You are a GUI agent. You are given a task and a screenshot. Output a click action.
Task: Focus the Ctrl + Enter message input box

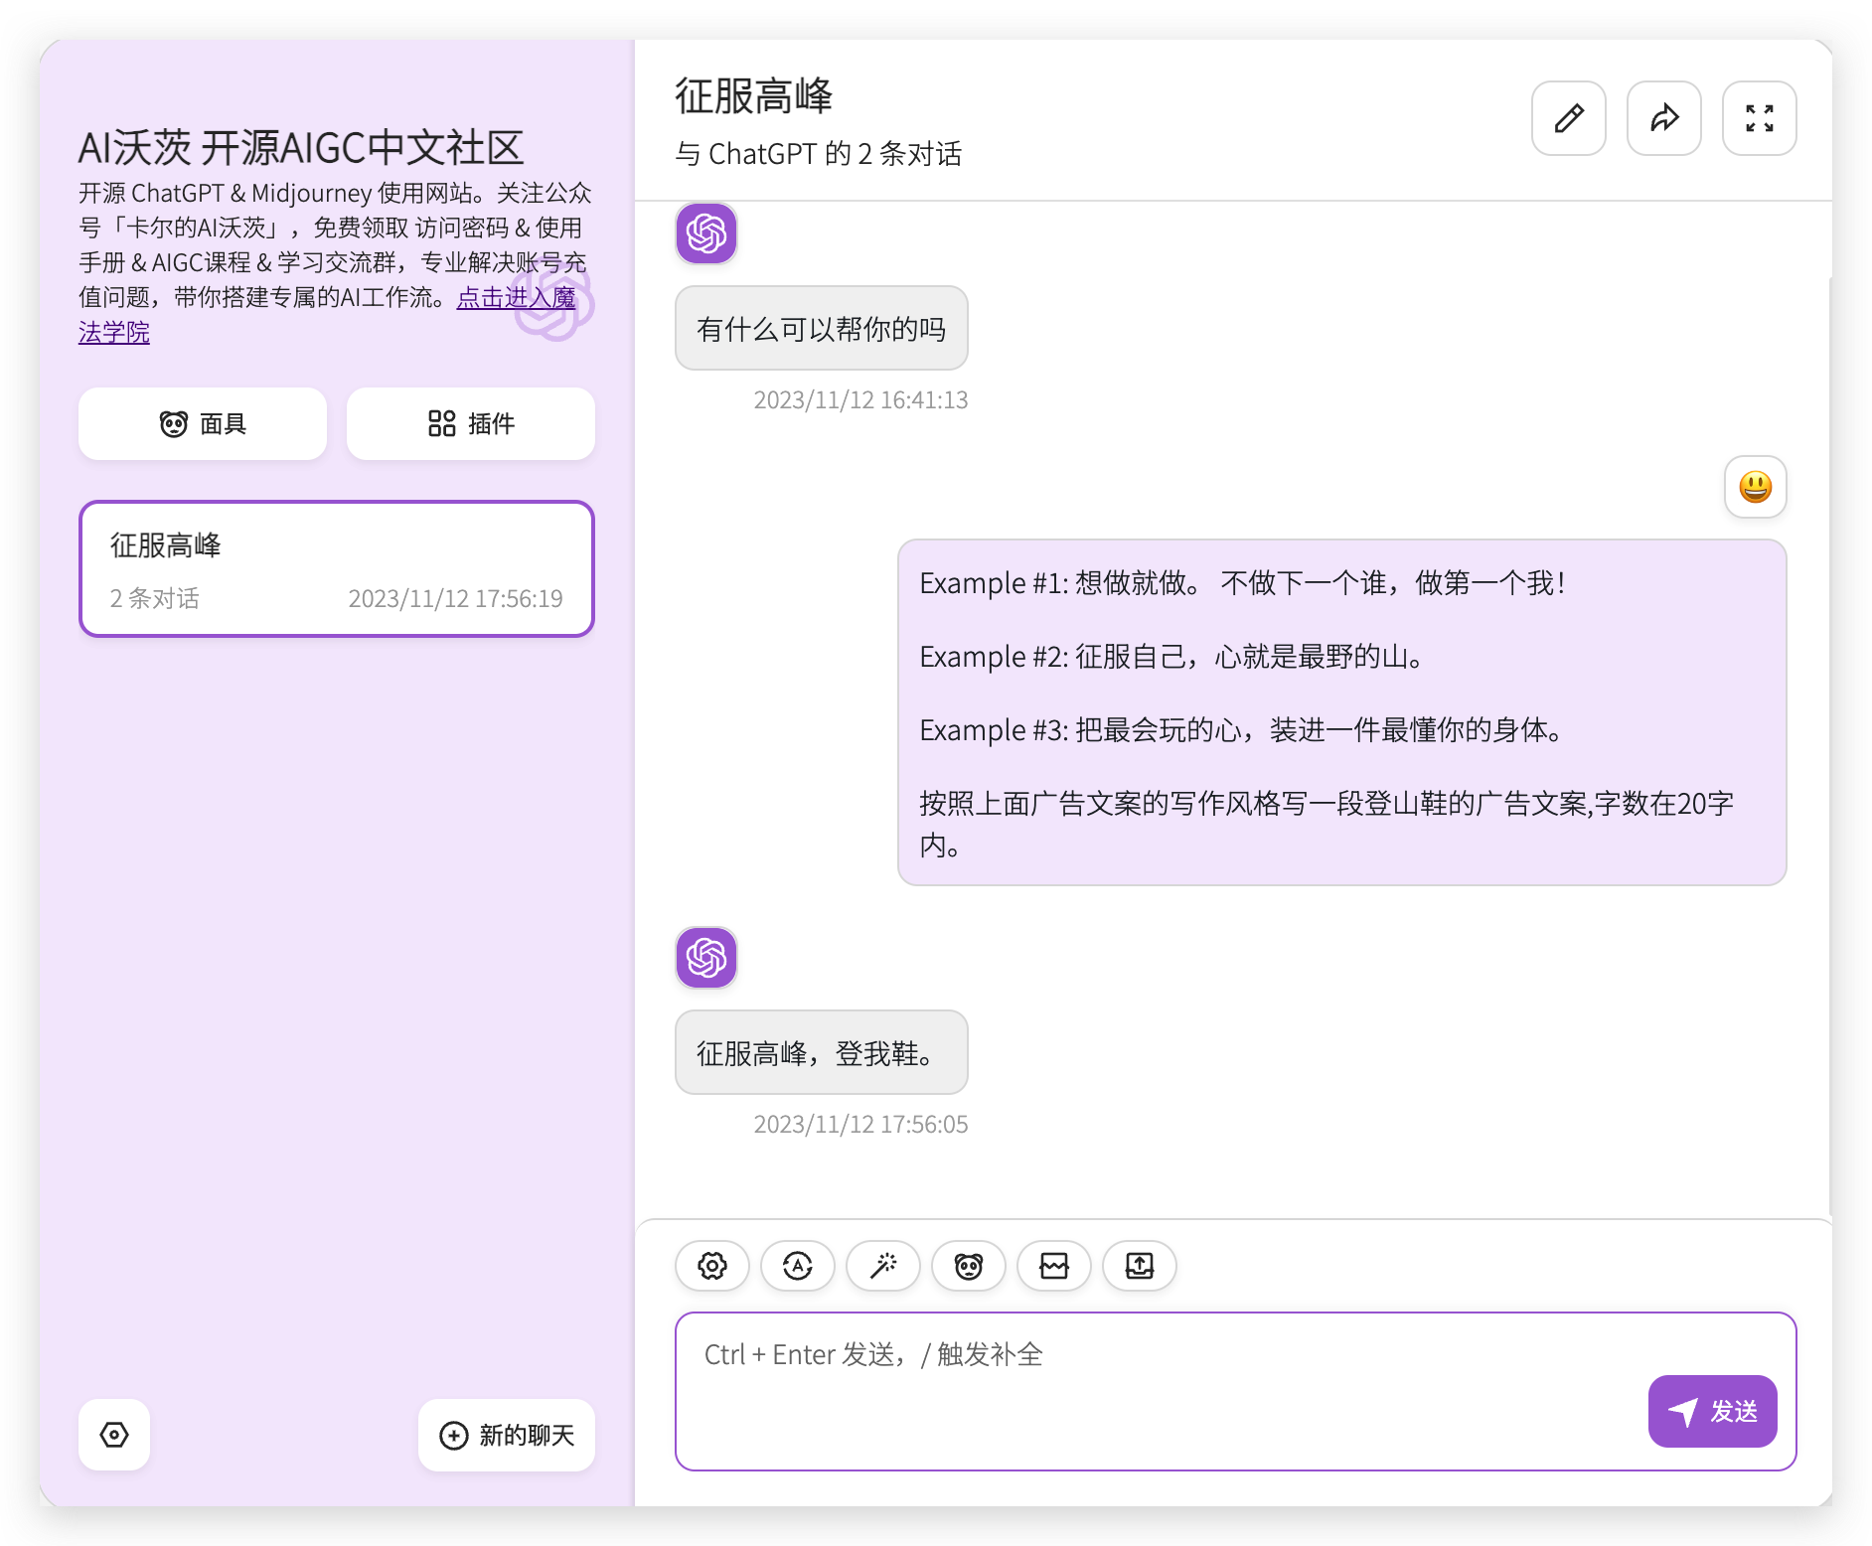point(1236,1391)
